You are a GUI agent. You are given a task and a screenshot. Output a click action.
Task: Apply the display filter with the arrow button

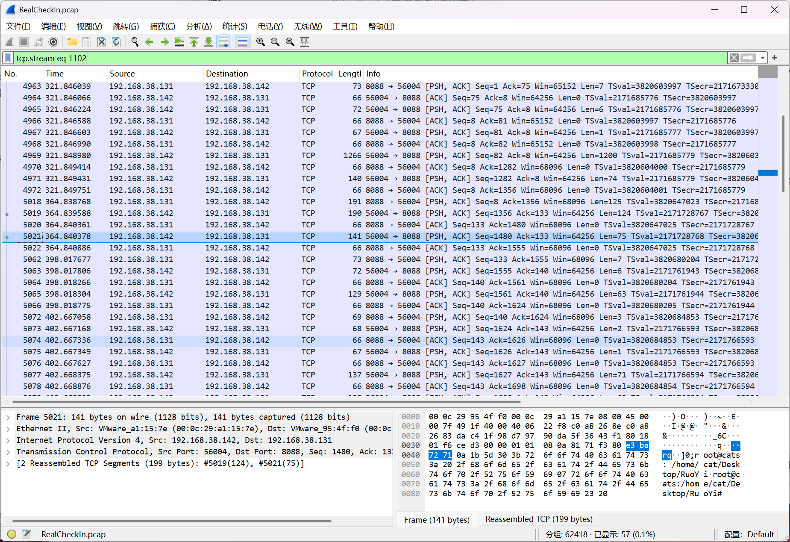click(x=748, y=58)
